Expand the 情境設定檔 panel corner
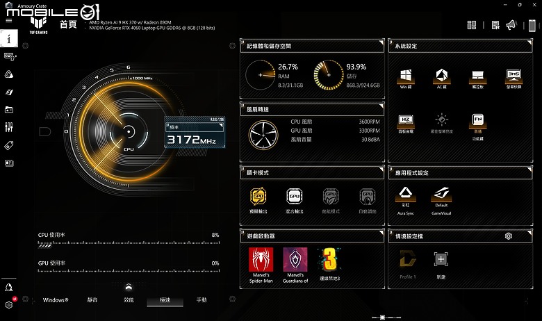 (529, 233)
